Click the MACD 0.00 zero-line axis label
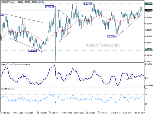Image resolution: width=153 pixels, height=115 pixels. click(x=147, y=78)
